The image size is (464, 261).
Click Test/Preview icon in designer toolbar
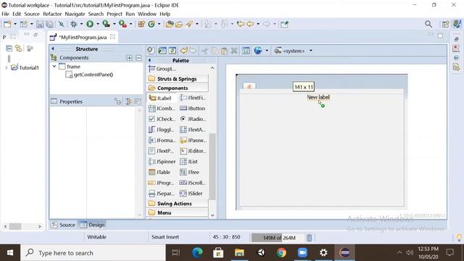(x=162, y=51)
